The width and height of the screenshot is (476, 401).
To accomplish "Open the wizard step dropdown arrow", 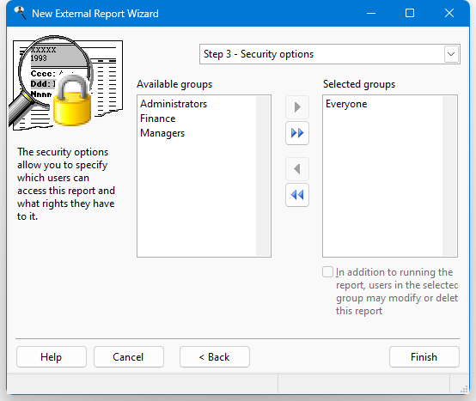I will (x=451, y=54).
